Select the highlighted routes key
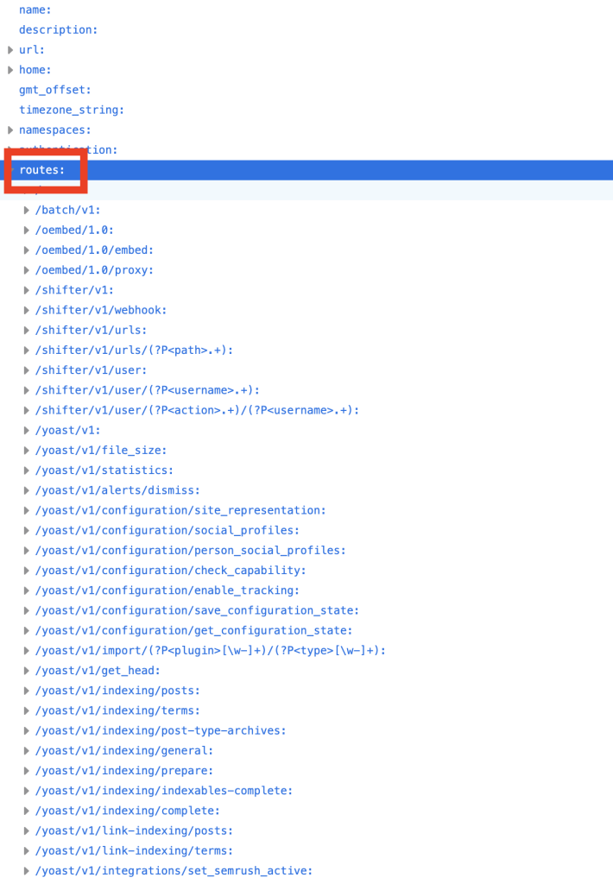 click(42, 170)
